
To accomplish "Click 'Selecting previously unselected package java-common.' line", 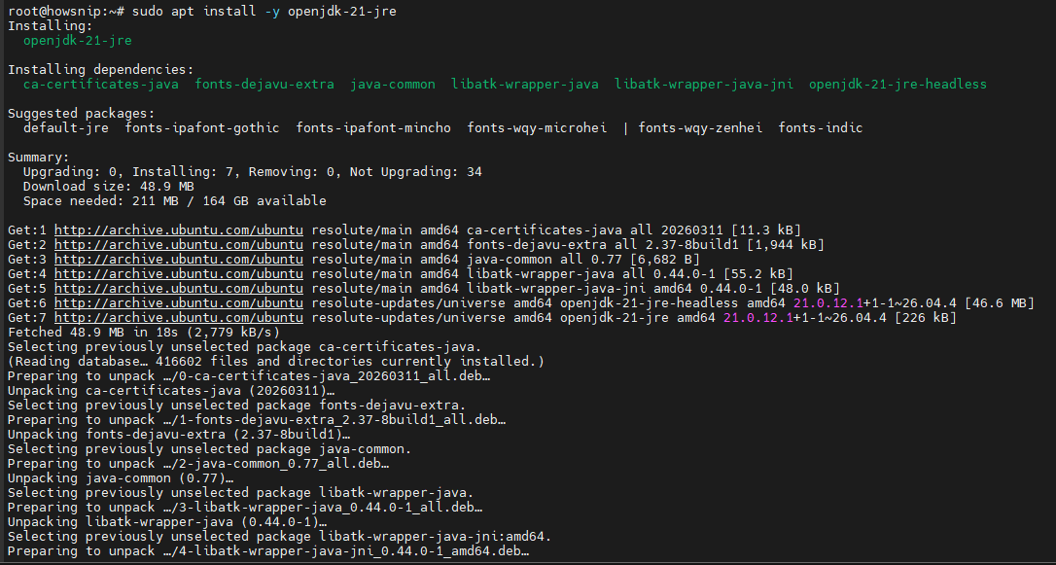I will tap(209, 449).
